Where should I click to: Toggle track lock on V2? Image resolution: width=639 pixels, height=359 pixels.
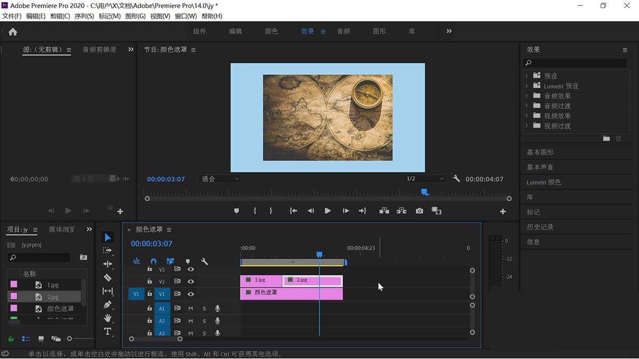150,281
